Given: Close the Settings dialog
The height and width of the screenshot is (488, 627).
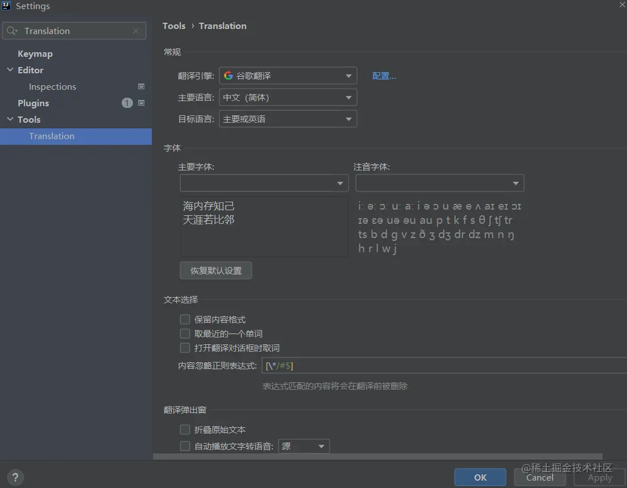Looking at the screenshot, I should [x=622, y=5].
